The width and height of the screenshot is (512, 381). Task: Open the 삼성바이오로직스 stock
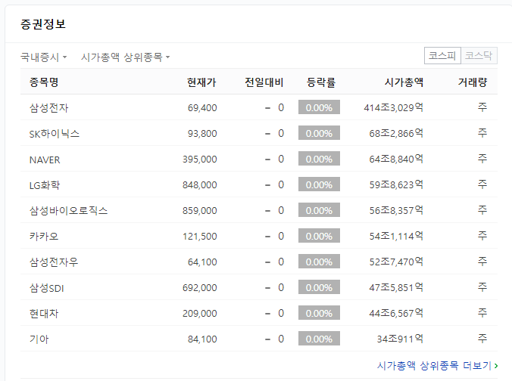click(68, 211)
